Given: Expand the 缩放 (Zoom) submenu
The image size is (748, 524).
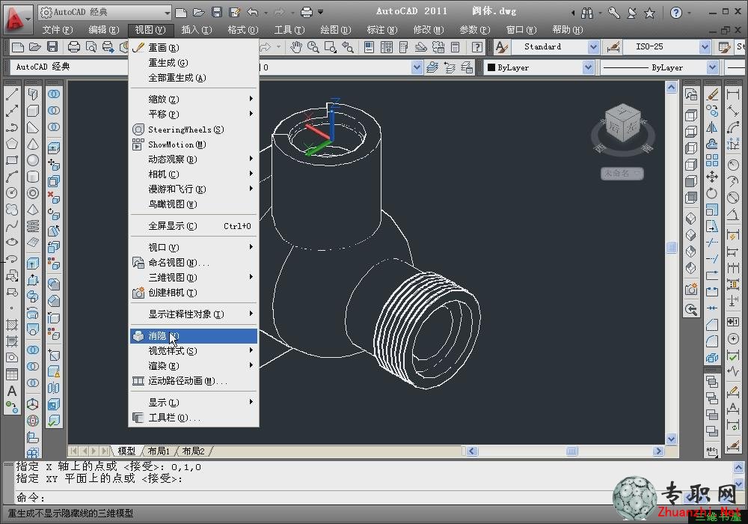Looking at the screenshot, I should pos(194,100).
